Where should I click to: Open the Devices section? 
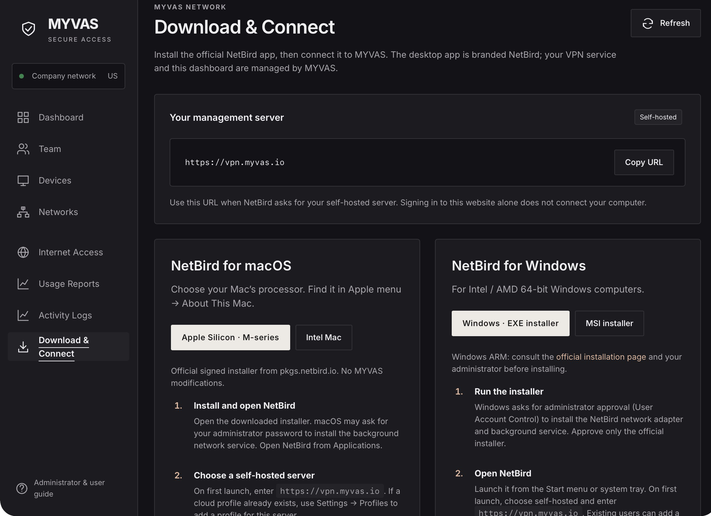point(55,180)
